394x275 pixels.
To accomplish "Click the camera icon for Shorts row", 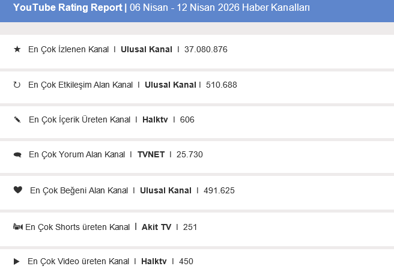I will (x=17, y=227).
